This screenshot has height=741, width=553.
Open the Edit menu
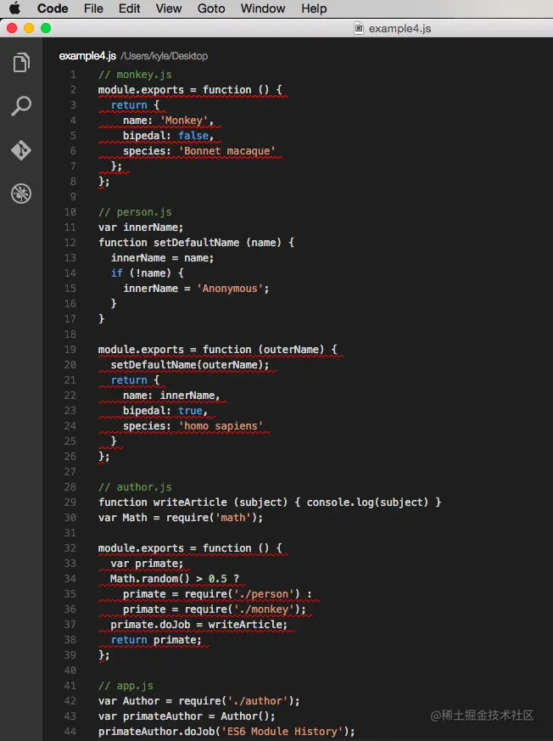click(130, 8)
